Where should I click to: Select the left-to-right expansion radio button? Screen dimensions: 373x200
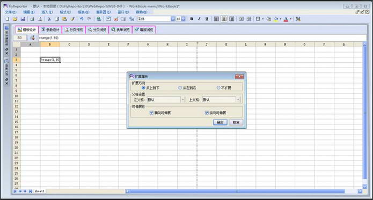click(180, 87)
